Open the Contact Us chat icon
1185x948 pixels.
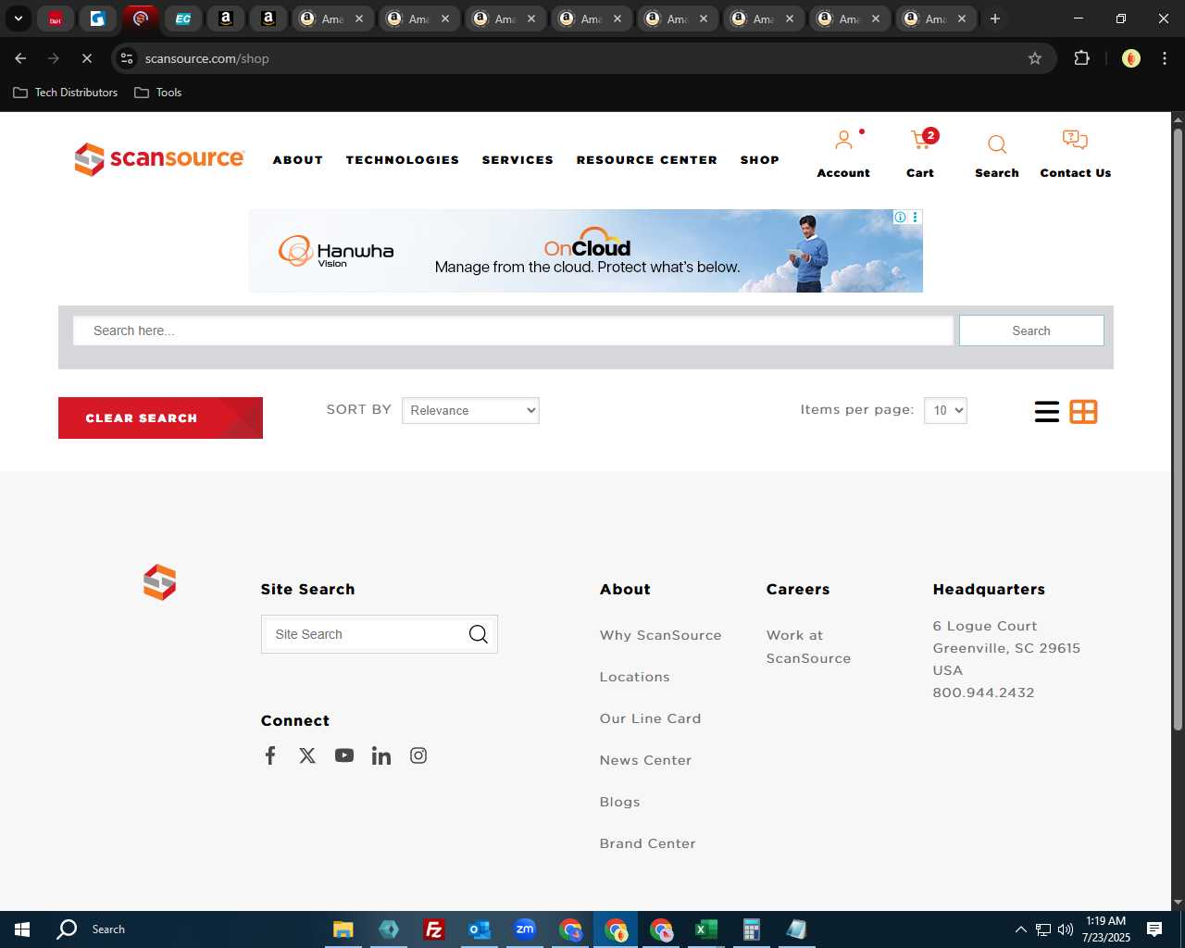tap(1075, 141)
